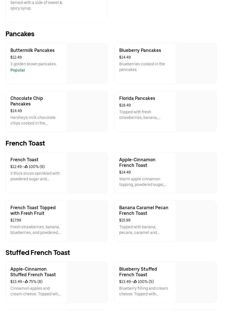Open the Buttermilk Pancakes item

coord(32,50)
